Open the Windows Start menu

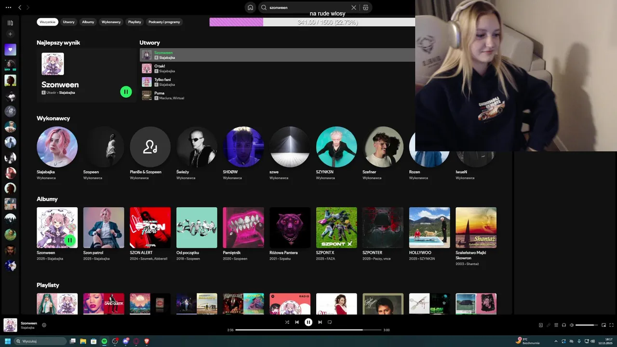pyautogui.click(x=8, y=341)
